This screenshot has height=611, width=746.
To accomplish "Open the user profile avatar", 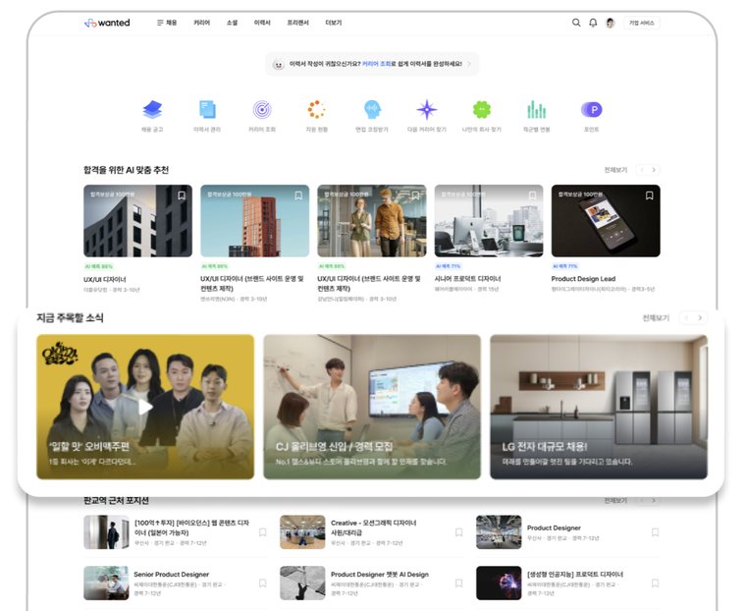I will pos(610,23).
